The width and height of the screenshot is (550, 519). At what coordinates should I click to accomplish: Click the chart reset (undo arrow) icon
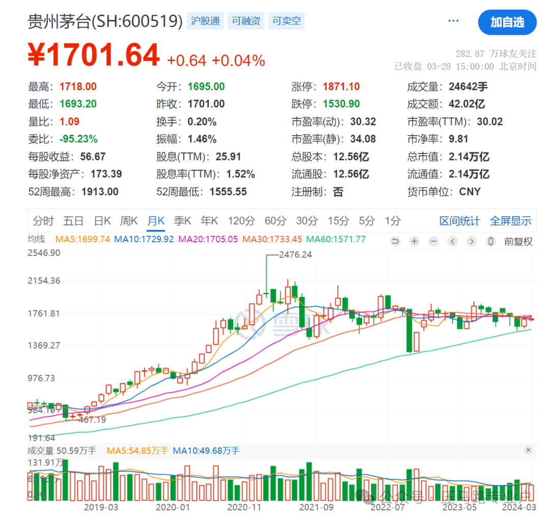(x=395, y=241)
